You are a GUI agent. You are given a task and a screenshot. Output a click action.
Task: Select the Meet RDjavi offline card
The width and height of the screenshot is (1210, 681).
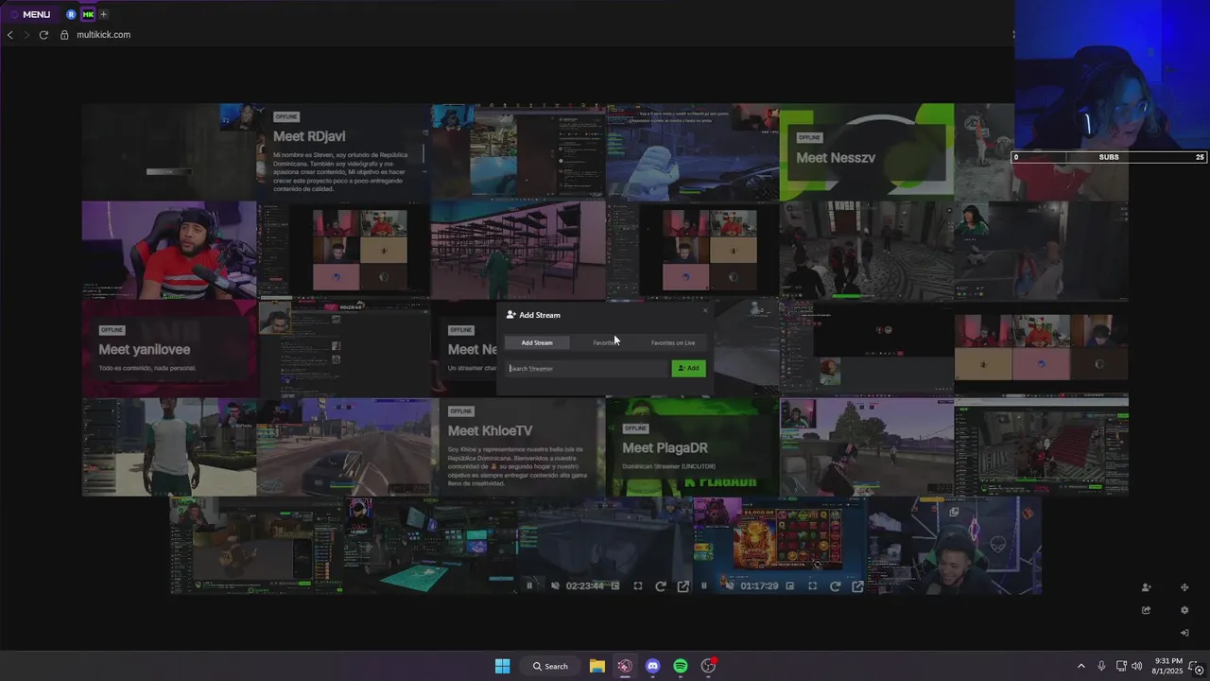[343, 151]
